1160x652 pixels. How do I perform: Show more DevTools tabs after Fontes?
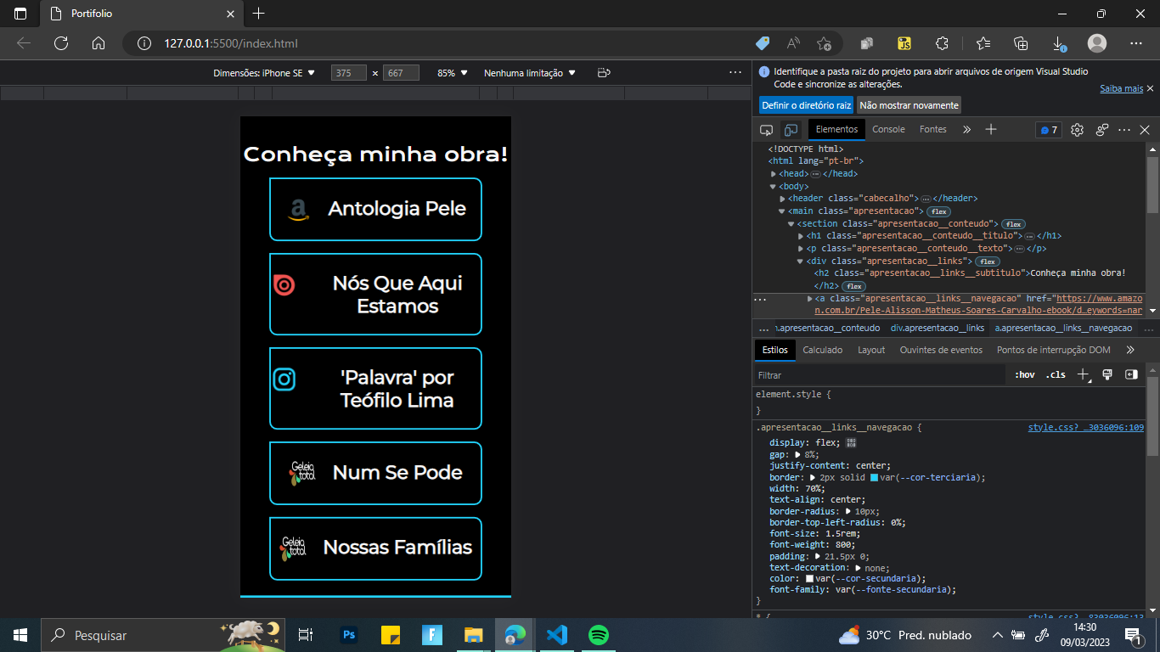pos(966,129)
